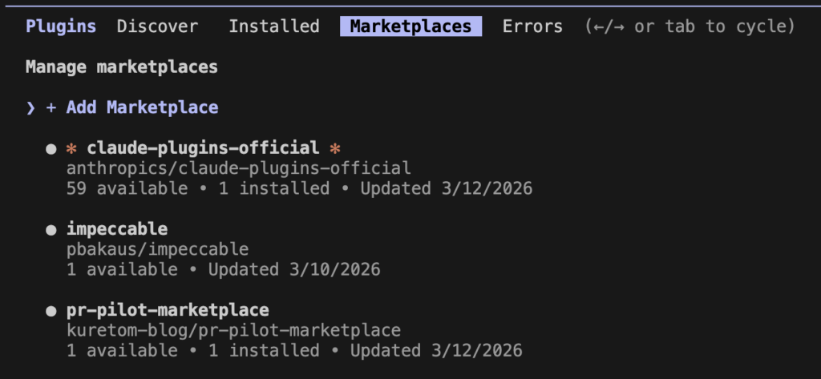The height and width of the screenshot is (379, 821).
Task: Click the orange asterisk after claude-plugins-official
Action: [335, 148]
